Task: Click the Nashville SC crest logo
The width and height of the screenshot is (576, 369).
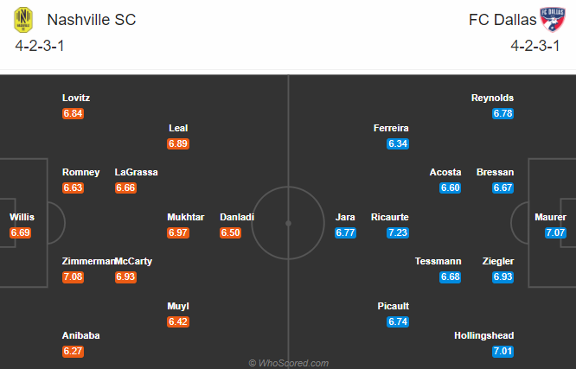Action: pyautogui.click(x=23, y=20)
